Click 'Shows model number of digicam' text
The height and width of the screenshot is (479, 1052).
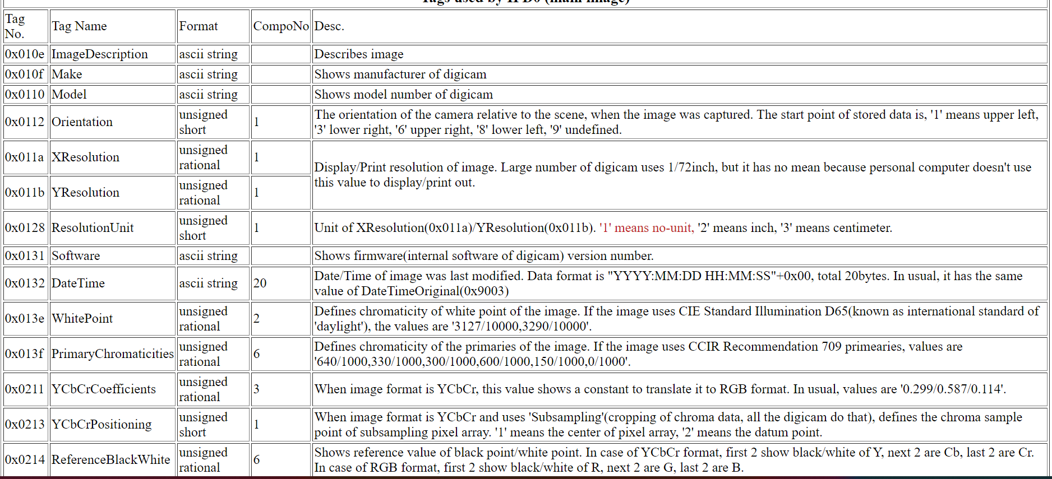click(x=404, y=95)
